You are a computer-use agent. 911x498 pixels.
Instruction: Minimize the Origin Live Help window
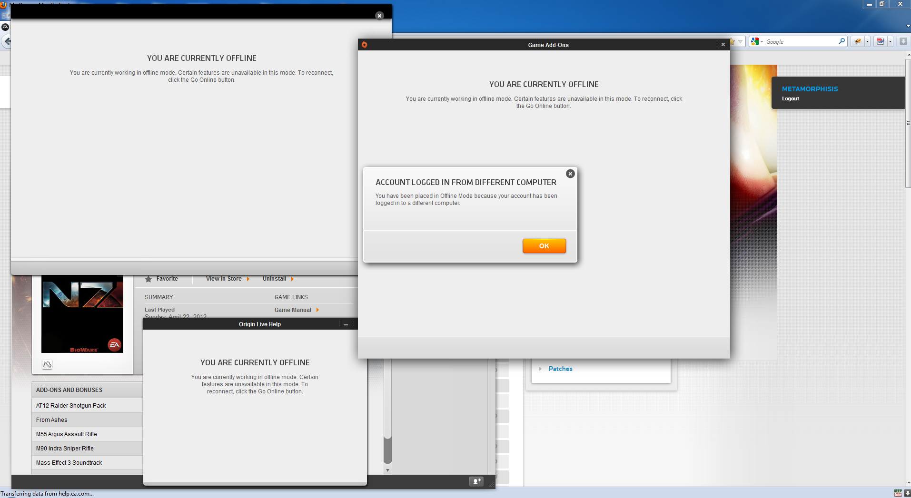tap(346, 324)
